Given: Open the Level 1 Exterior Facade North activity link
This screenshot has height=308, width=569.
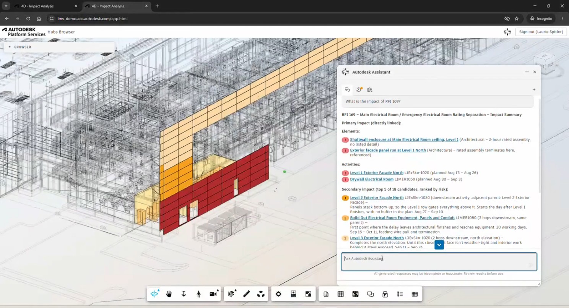Looking at the screenshot, I should pos(377,173).
